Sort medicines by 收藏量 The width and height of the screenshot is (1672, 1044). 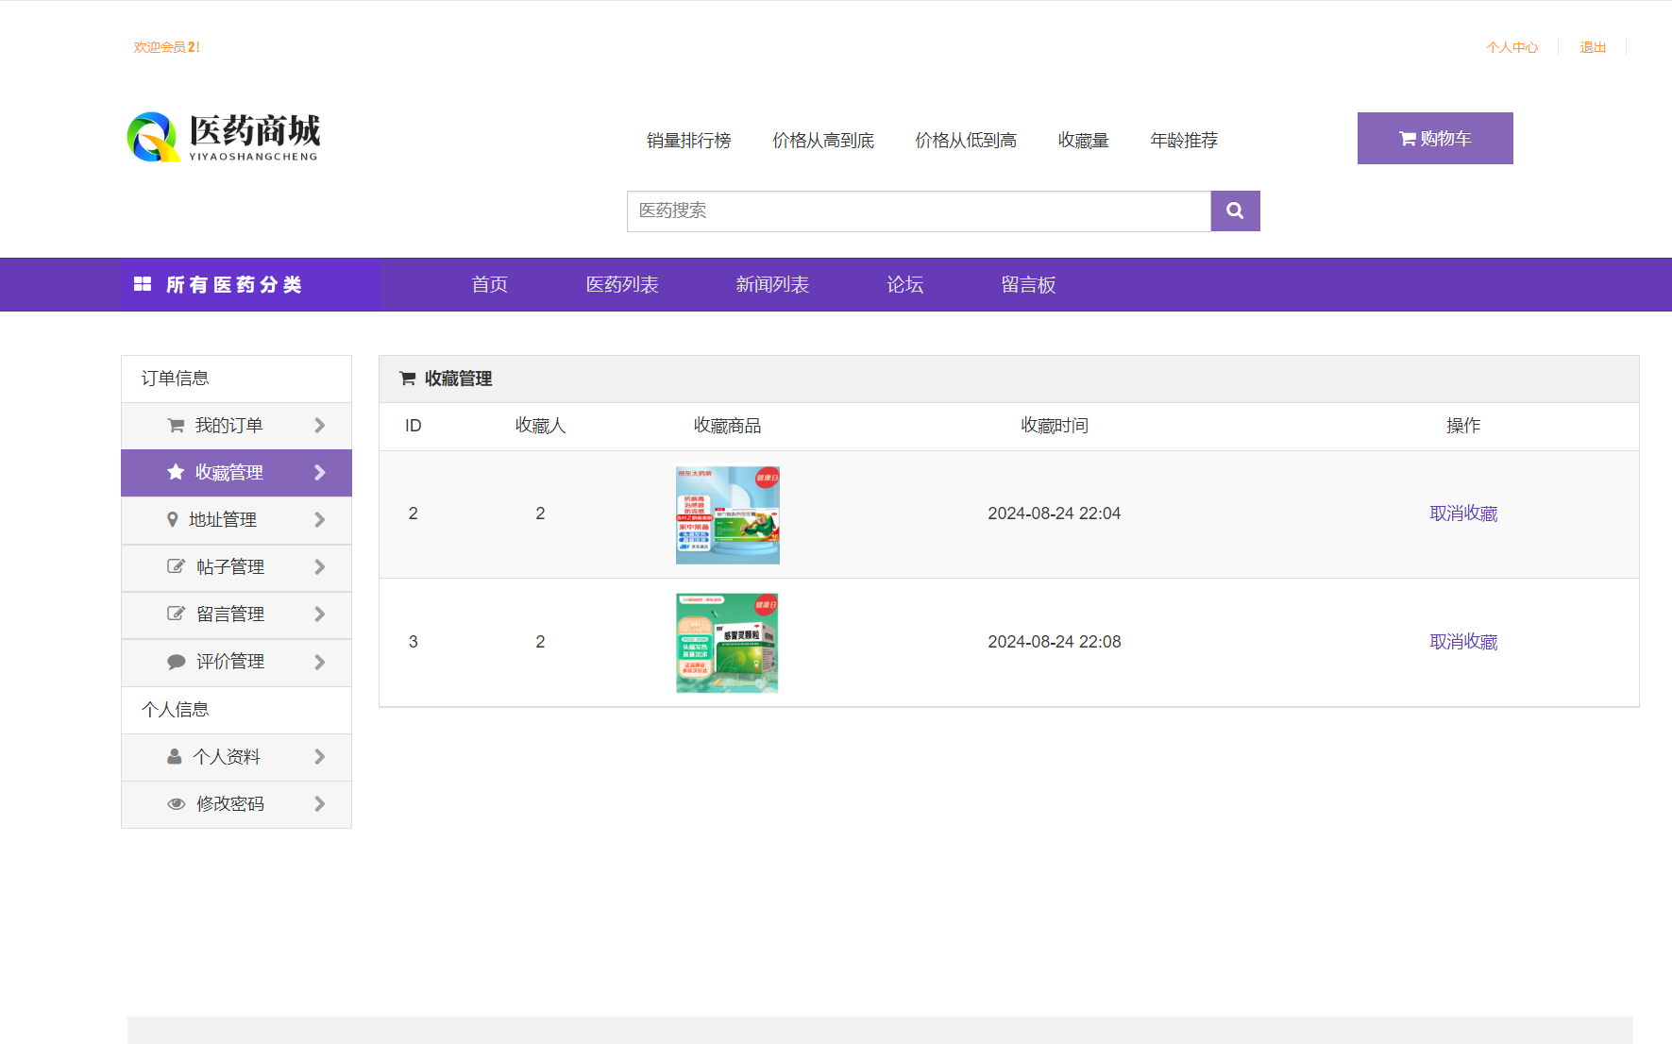1083,140
